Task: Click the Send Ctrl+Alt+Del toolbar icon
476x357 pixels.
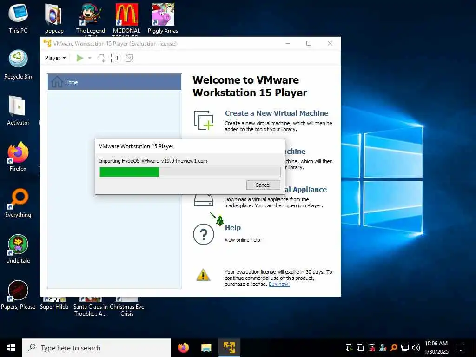Action: click(x=101, y=58)
